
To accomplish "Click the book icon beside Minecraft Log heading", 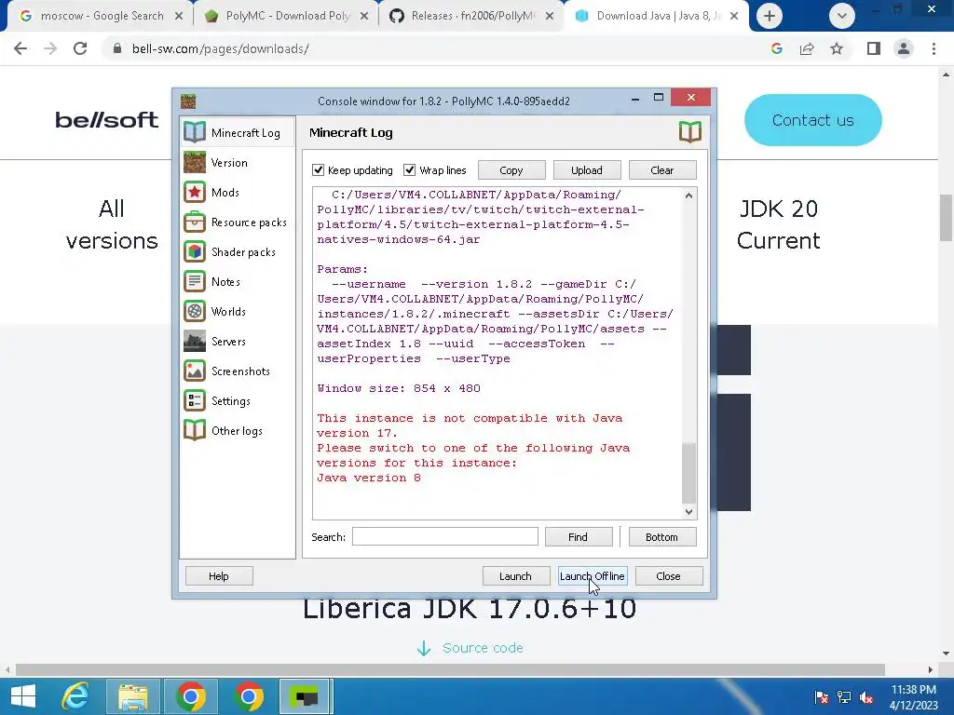I will tap(690, 132).
